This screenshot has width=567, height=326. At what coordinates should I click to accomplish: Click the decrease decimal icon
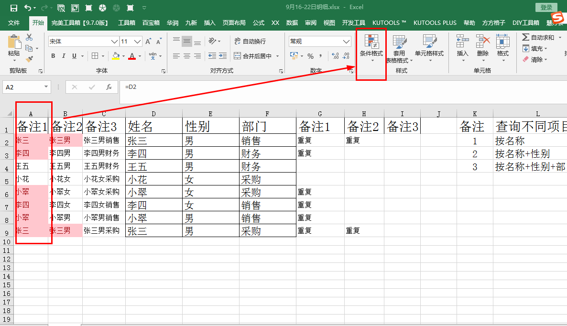point(346,56)
